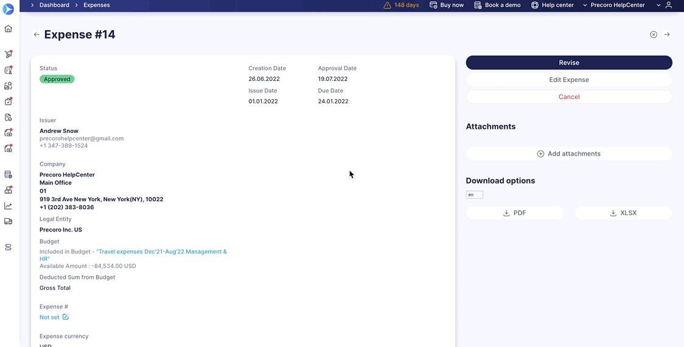The image size is (684, 347).
Task: Click the green Approved status badge
Action: (57, 79)
